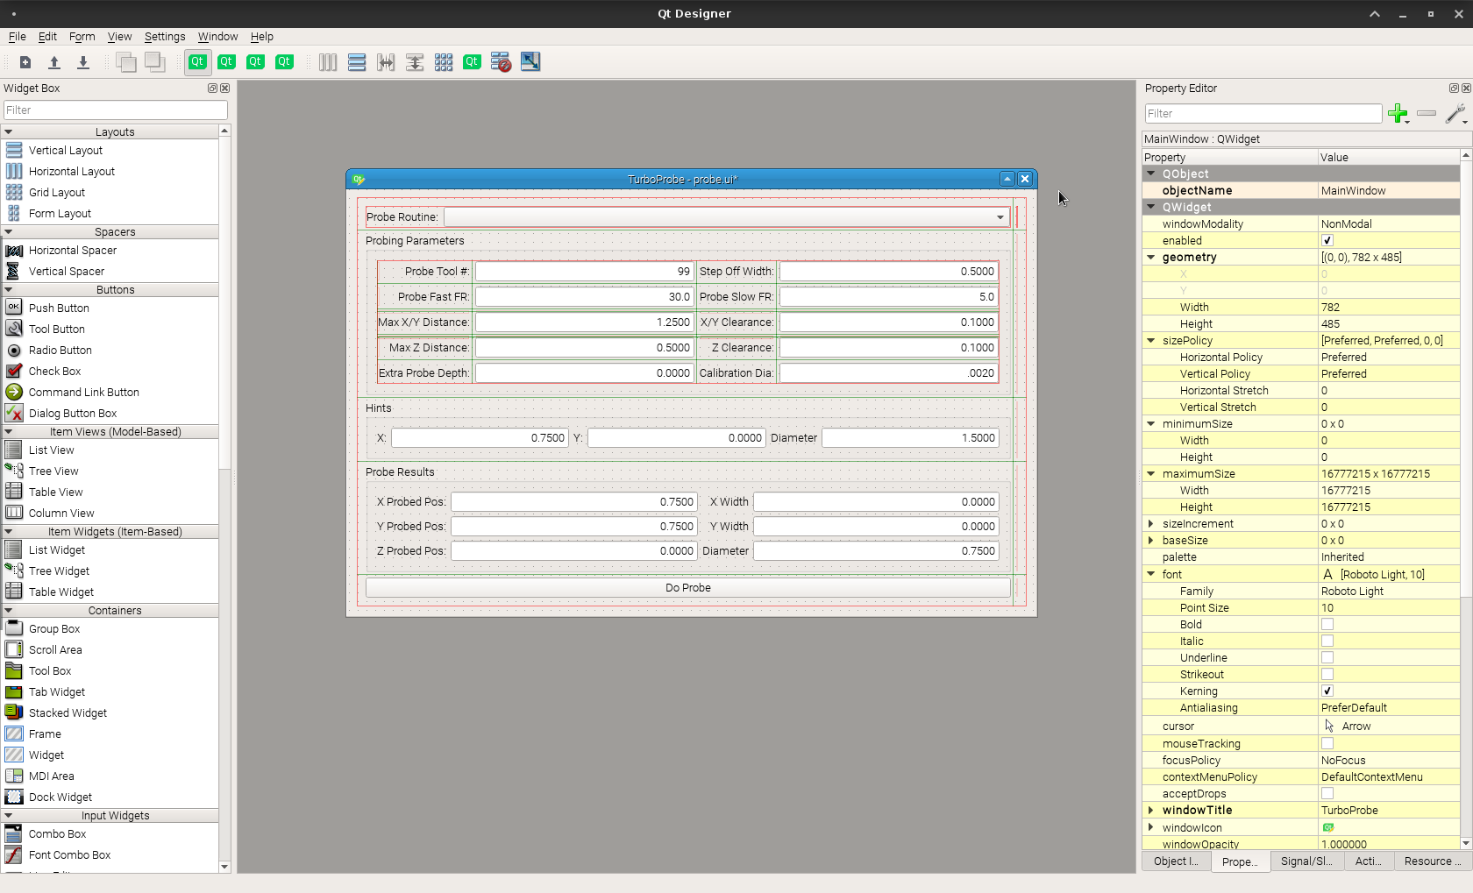Click the Probe Tool # value field

585,272
